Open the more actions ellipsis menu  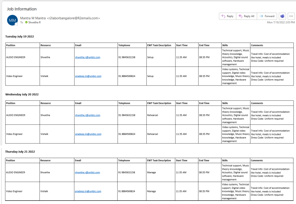pos(291,16)
